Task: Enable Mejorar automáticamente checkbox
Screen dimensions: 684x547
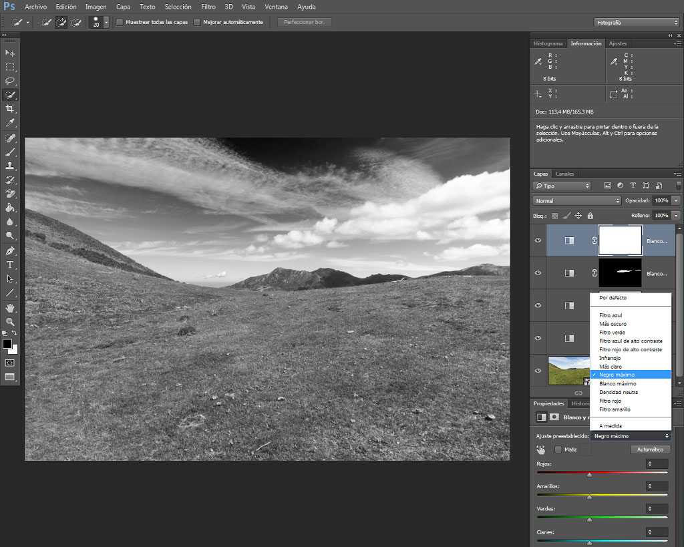Action: point(197,22)
